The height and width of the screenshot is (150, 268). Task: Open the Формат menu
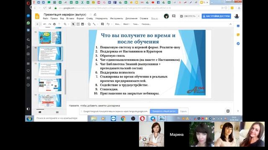click(x=80, y=18)
